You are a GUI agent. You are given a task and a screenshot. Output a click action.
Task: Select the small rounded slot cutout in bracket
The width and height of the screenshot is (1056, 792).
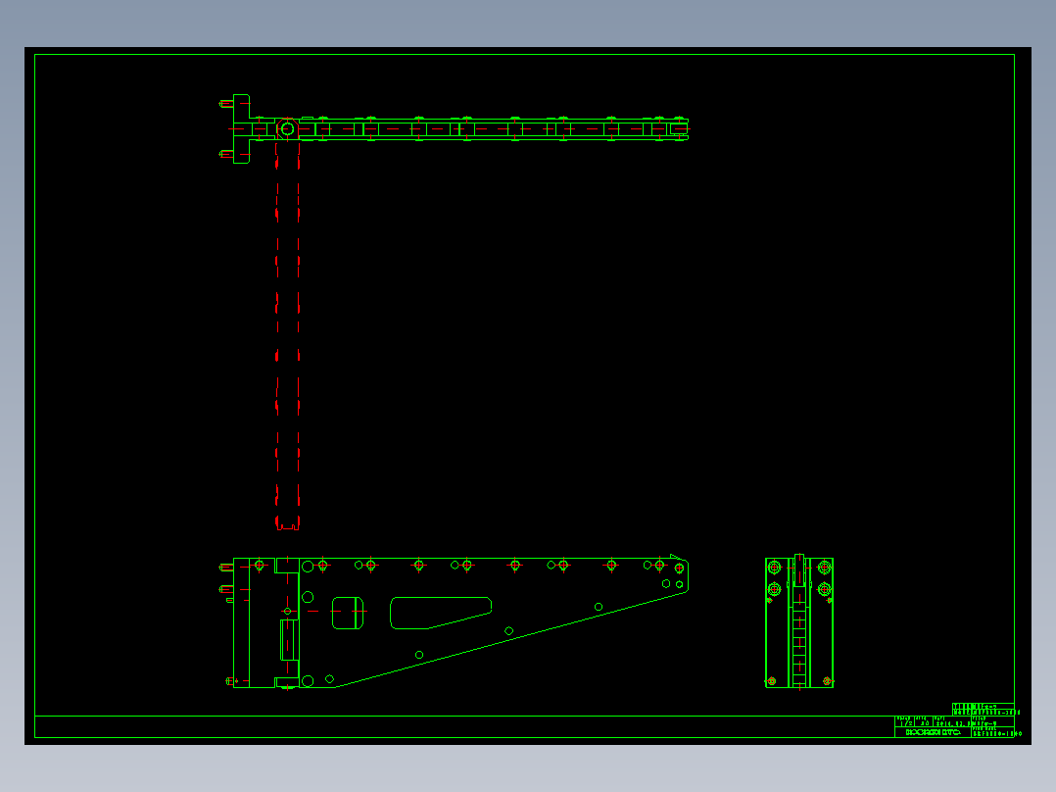click(x=348, y=613)
